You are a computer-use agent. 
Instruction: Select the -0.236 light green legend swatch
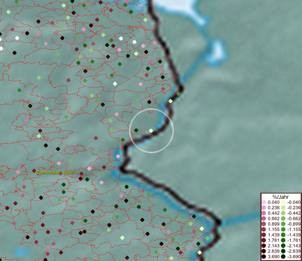[x=283, y=207]
